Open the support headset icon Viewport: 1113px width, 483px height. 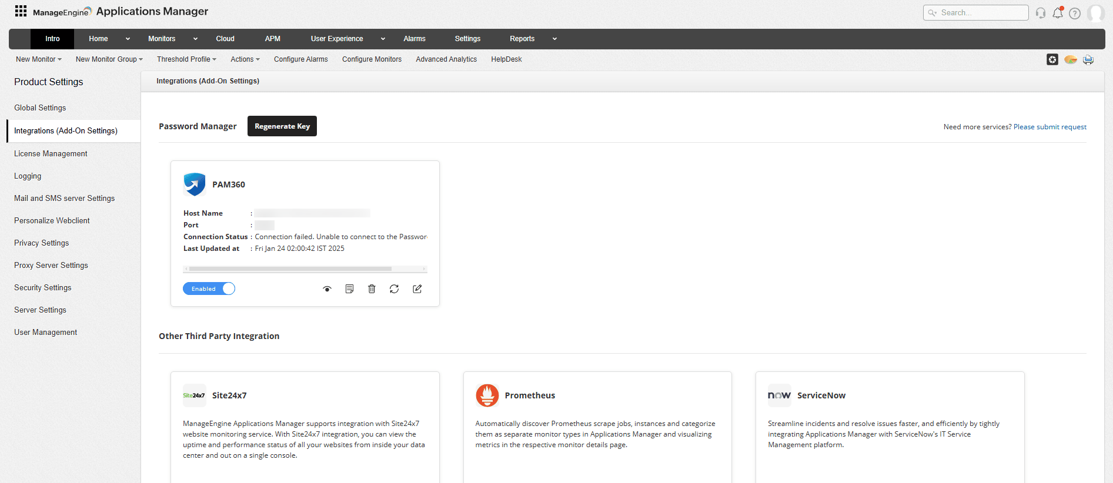pos(1041,13)
